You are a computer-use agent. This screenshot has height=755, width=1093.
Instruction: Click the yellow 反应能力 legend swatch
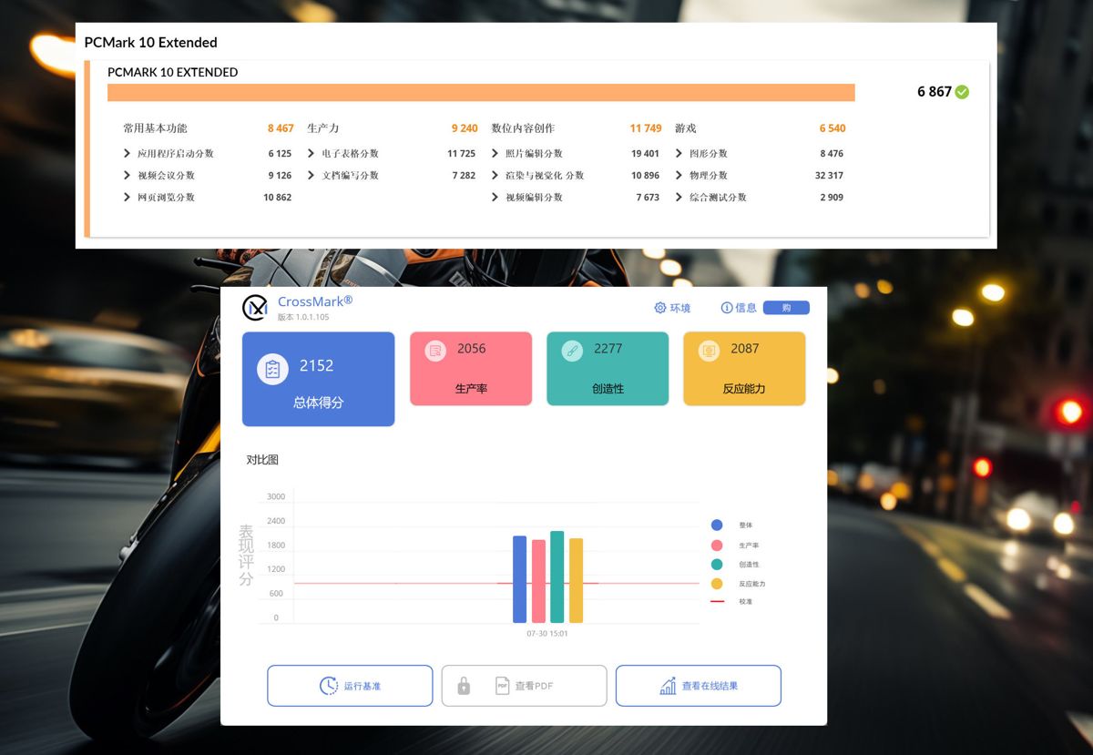[717, 584]
